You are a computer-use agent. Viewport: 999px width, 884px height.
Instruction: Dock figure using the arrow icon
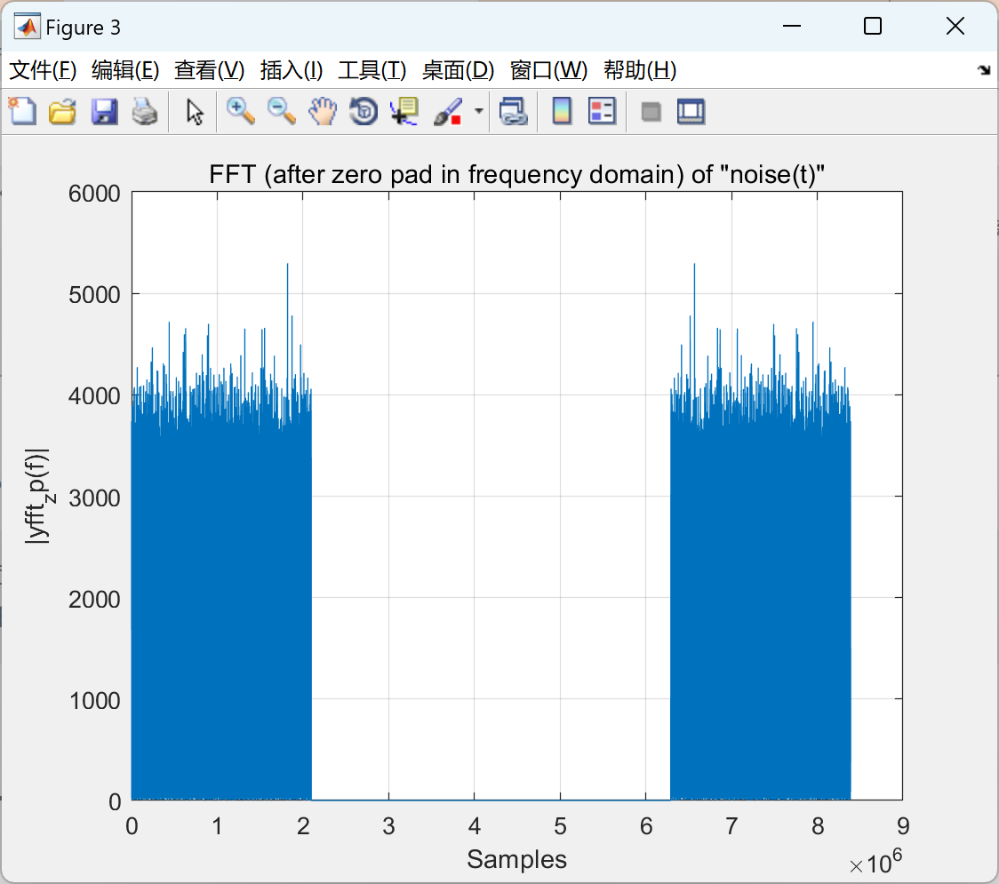pos(984,70)
